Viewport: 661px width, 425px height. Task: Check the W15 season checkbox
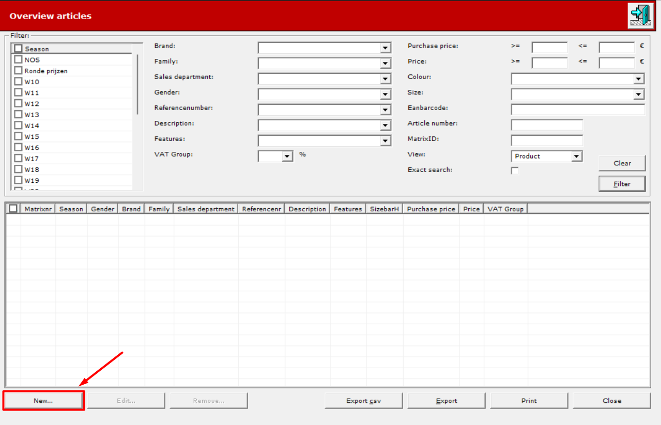pyautogui.click(x=18, y=136)
